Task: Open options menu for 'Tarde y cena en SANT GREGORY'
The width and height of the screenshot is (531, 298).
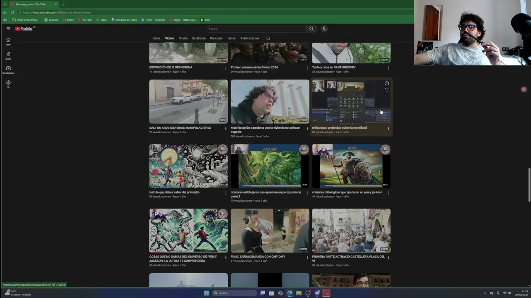Action: click(388, 68)
